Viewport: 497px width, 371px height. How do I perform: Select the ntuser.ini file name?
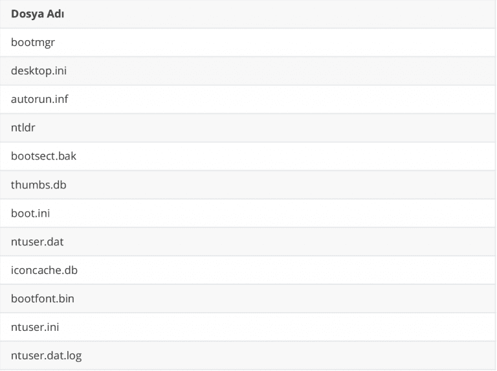tap(35, 327)
